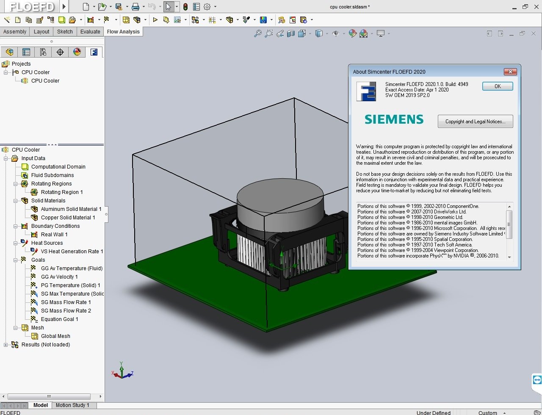
Task: Open the DisplayManager color ball tab
Action: point(77,52)
